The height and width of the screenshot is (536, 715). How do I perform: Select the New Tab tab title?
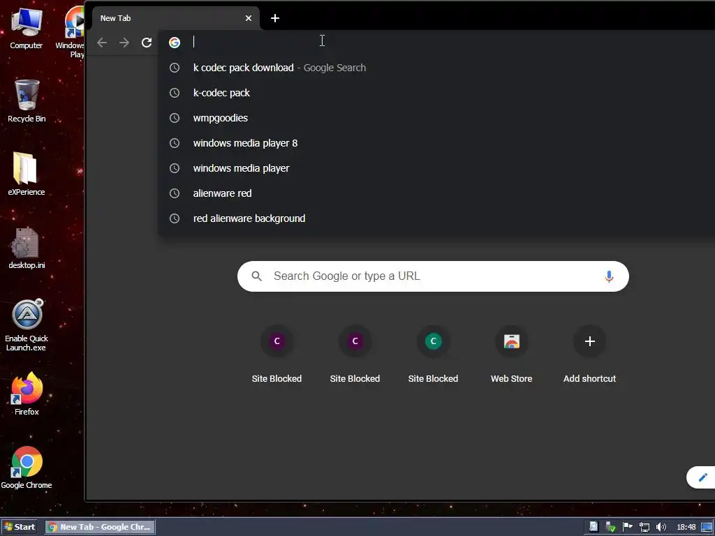click(115, 18)
